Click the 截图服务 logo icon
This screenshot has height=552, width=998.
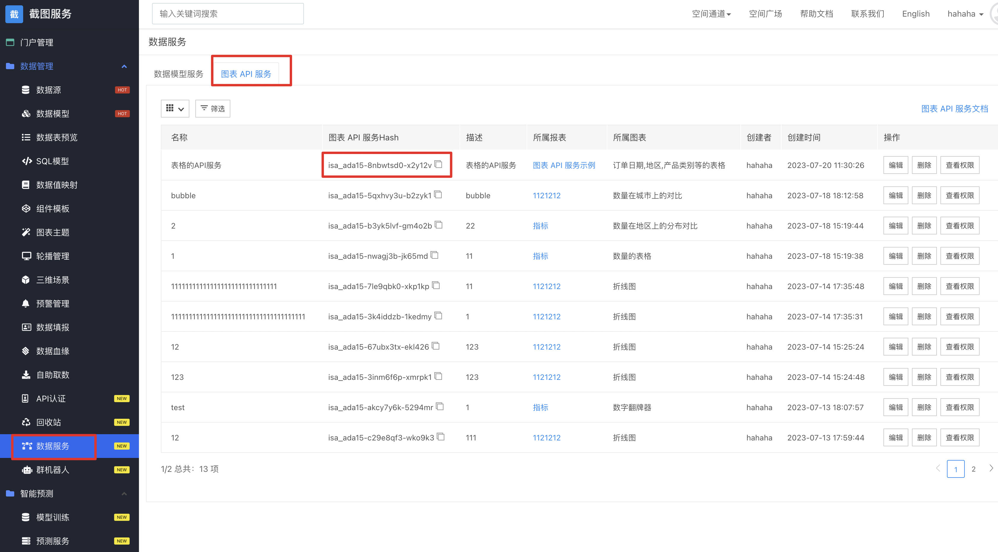click(14, 14)
